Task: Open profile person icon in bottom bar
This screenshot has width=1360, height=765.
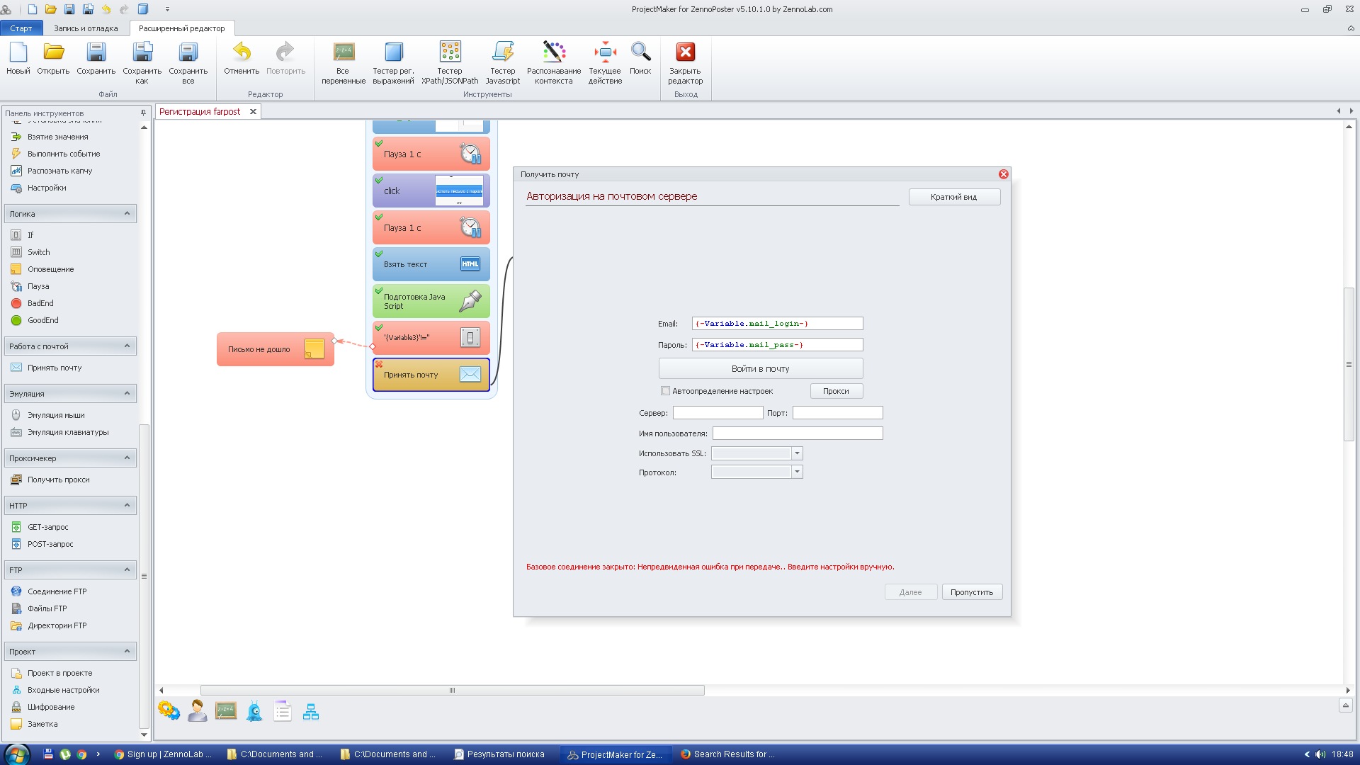Action: (x=198, y=710)
